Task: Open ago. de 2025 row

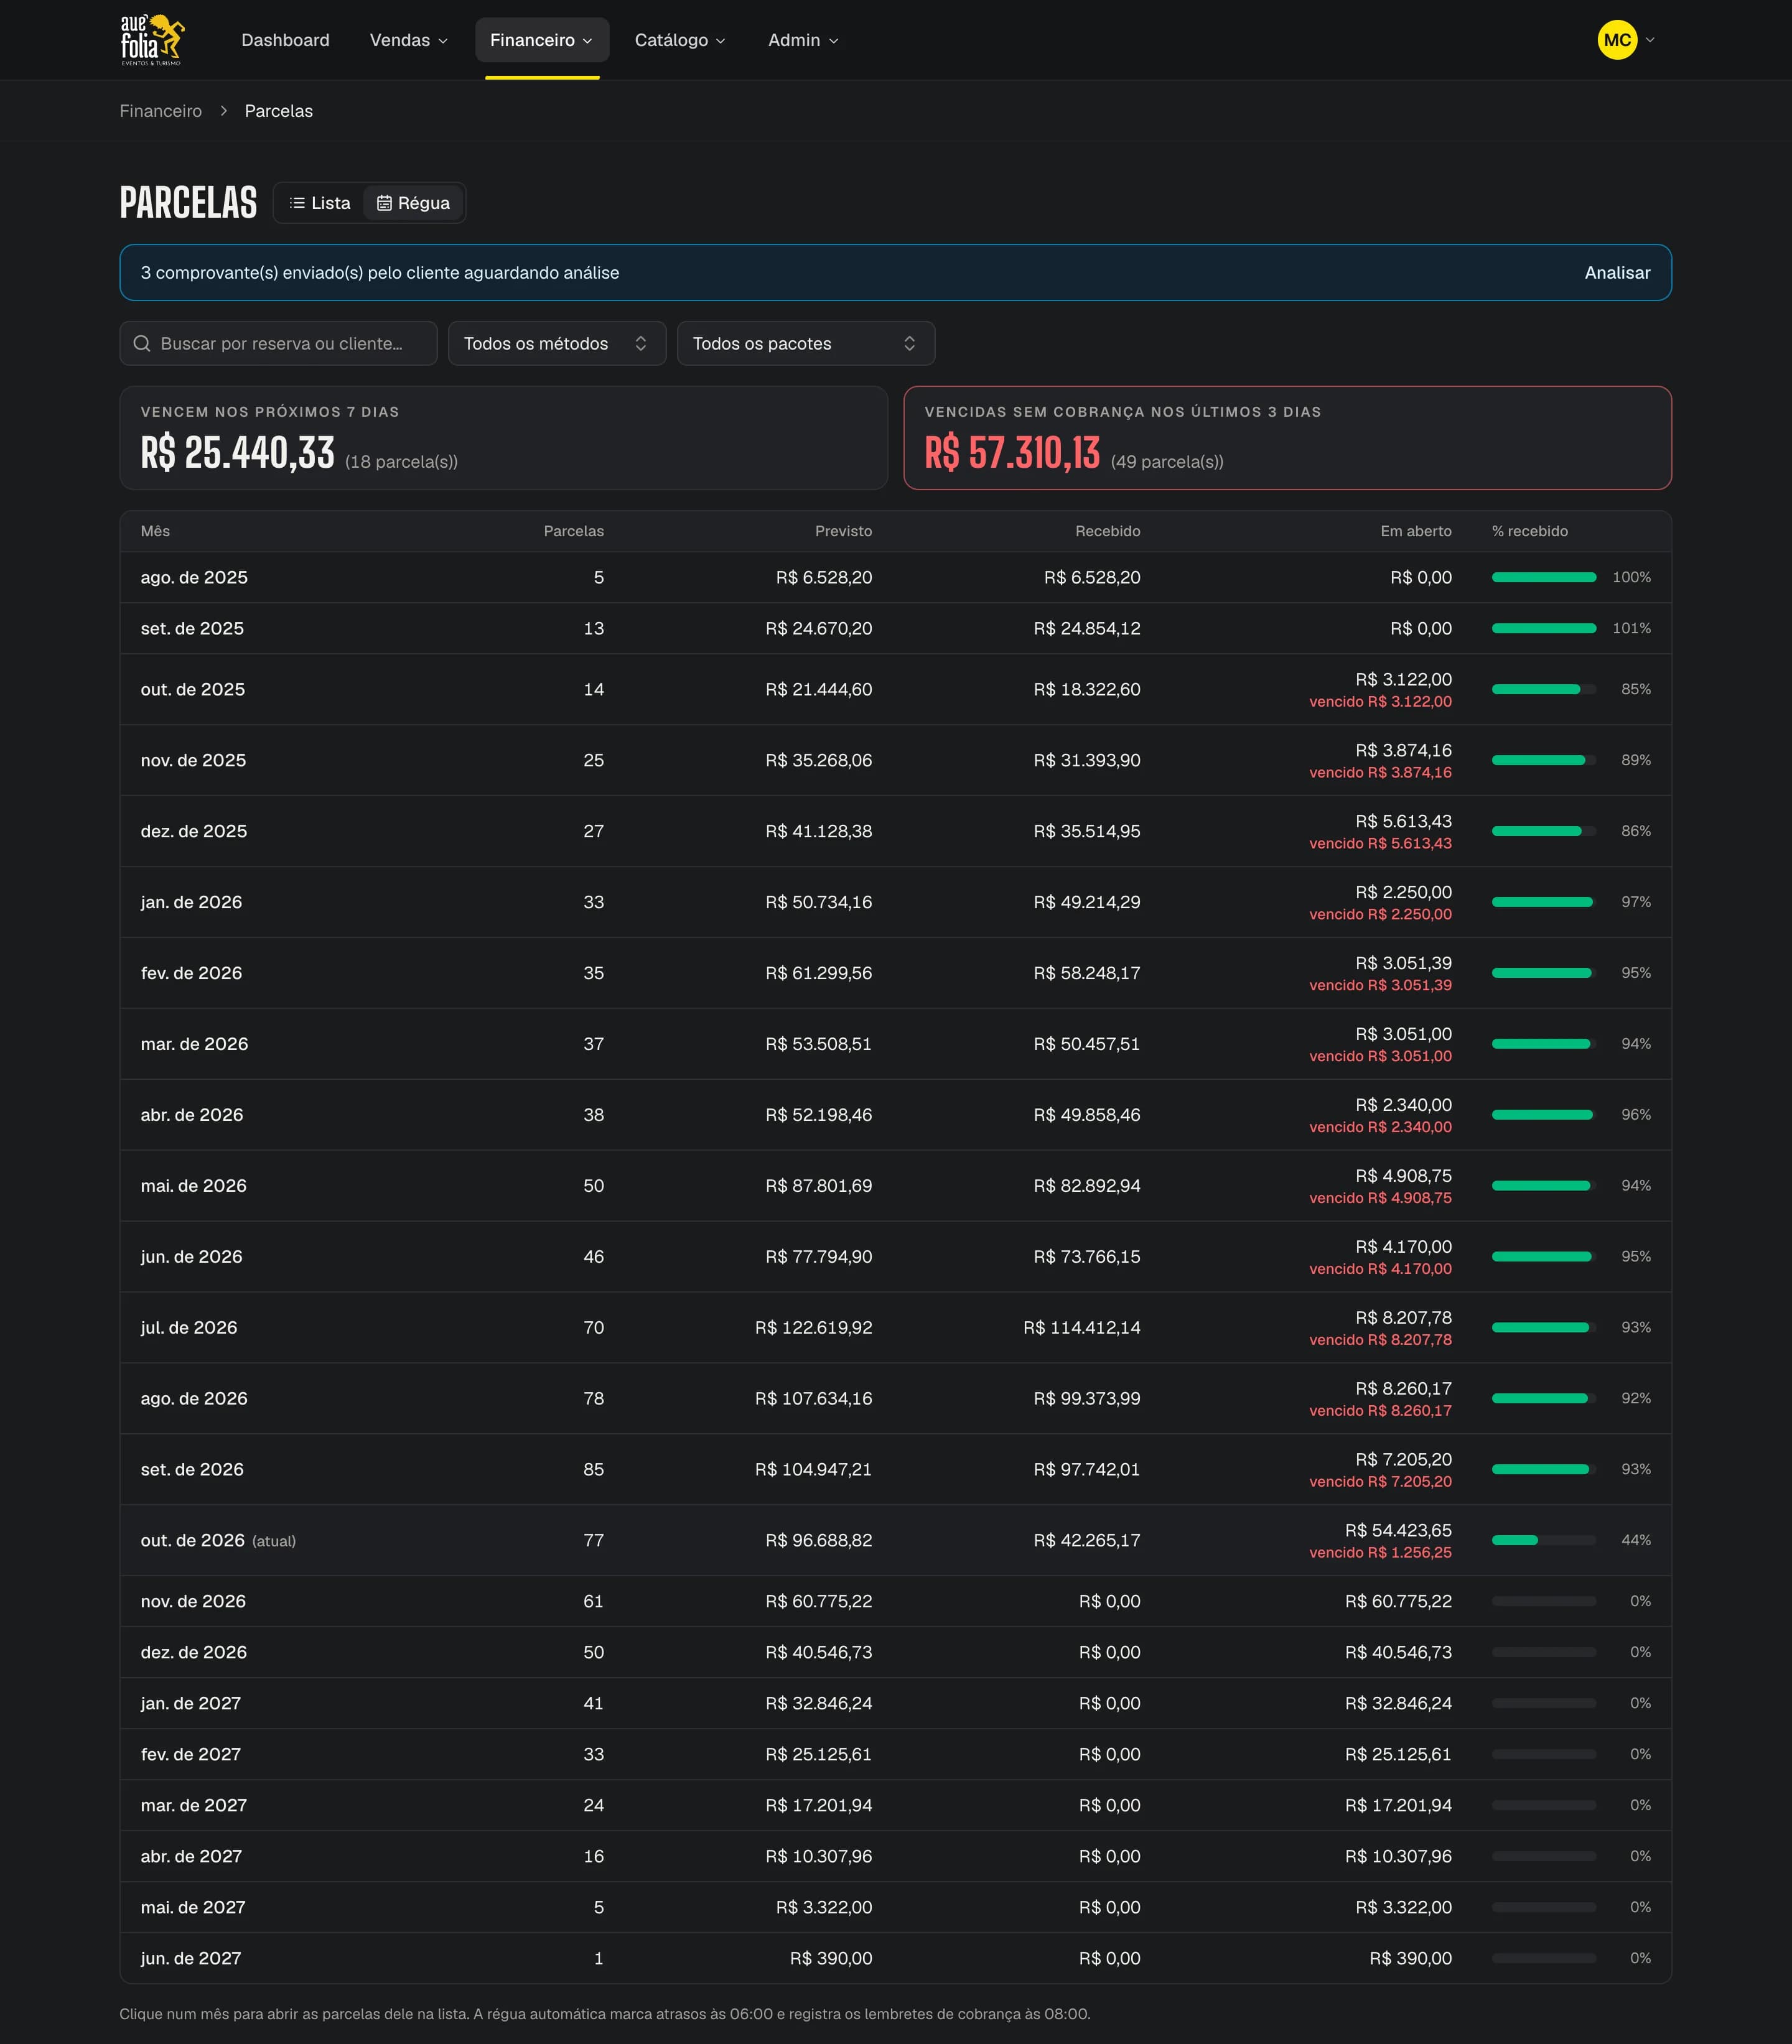Action: (896, 578)
